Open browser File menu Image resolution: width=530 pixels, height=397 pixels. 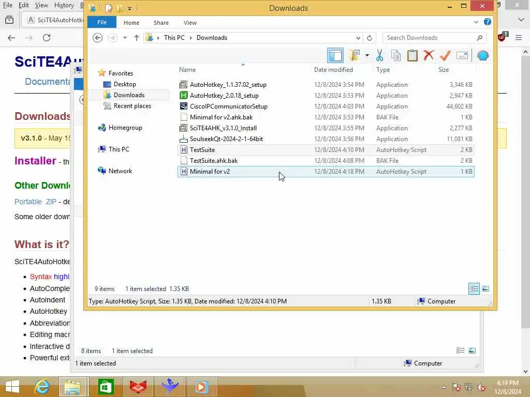(7, 5)
